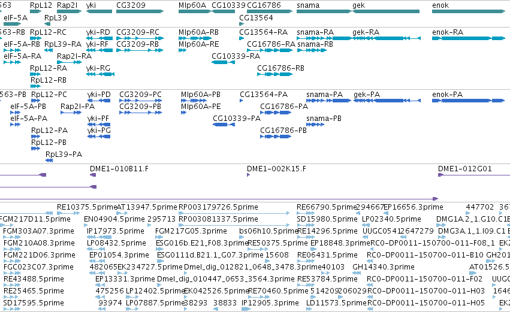Click EST FGM217D11.5prime
510x312 pixels.
tap(6, 225)
